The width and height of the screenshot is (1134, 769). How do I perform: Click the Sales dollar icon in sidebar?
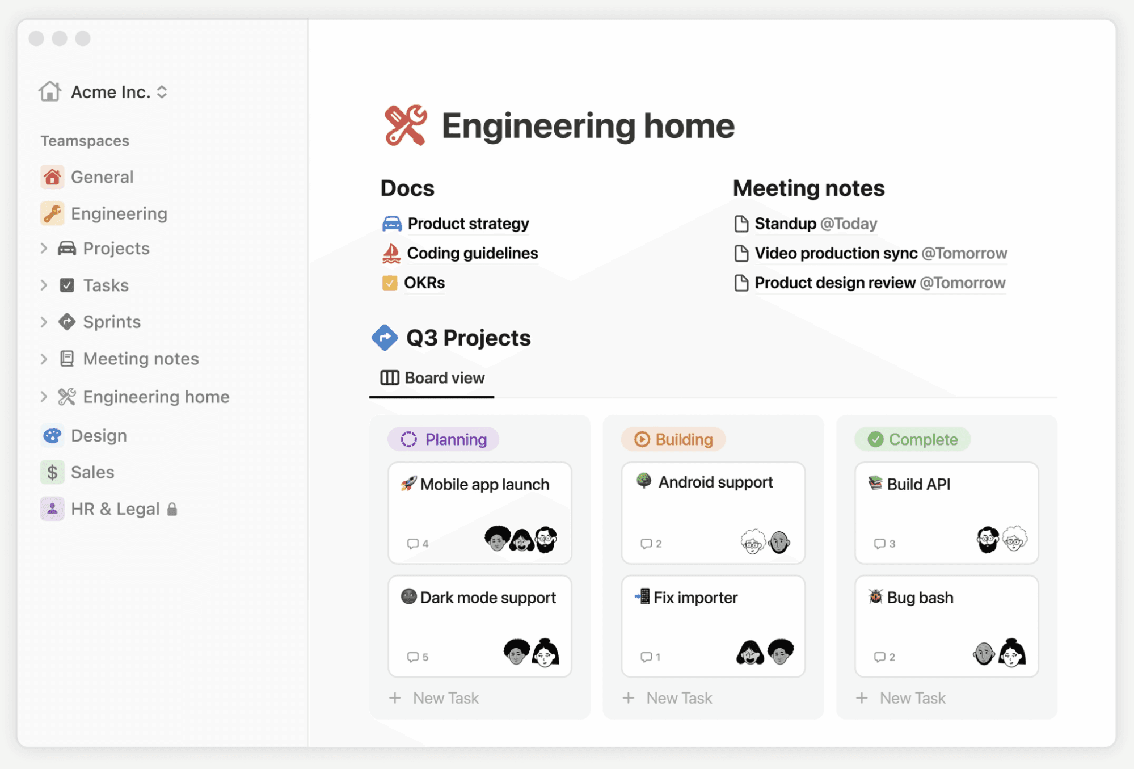tap(52, 472)
